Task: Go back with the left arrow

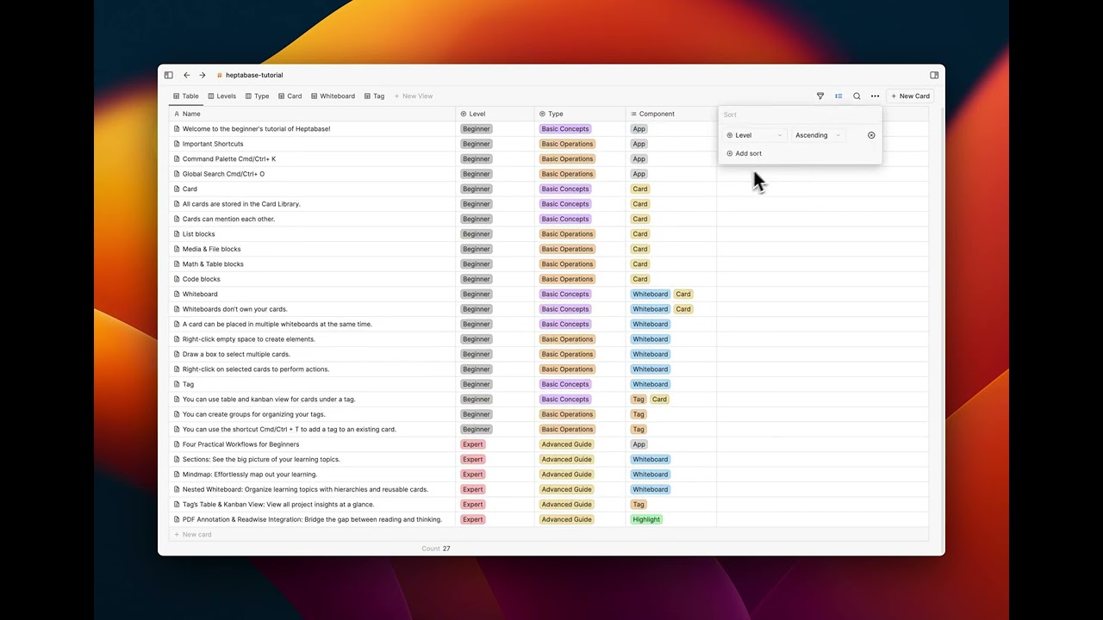Action: tap(186, 75)
